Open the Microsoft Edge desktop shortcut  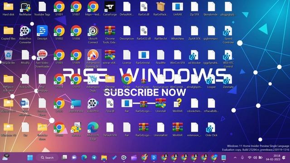pos(93,131)
